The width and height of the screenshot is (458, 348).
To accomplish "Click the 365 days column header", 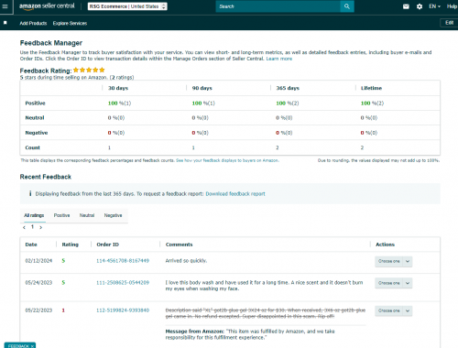I will click(288, 88).
